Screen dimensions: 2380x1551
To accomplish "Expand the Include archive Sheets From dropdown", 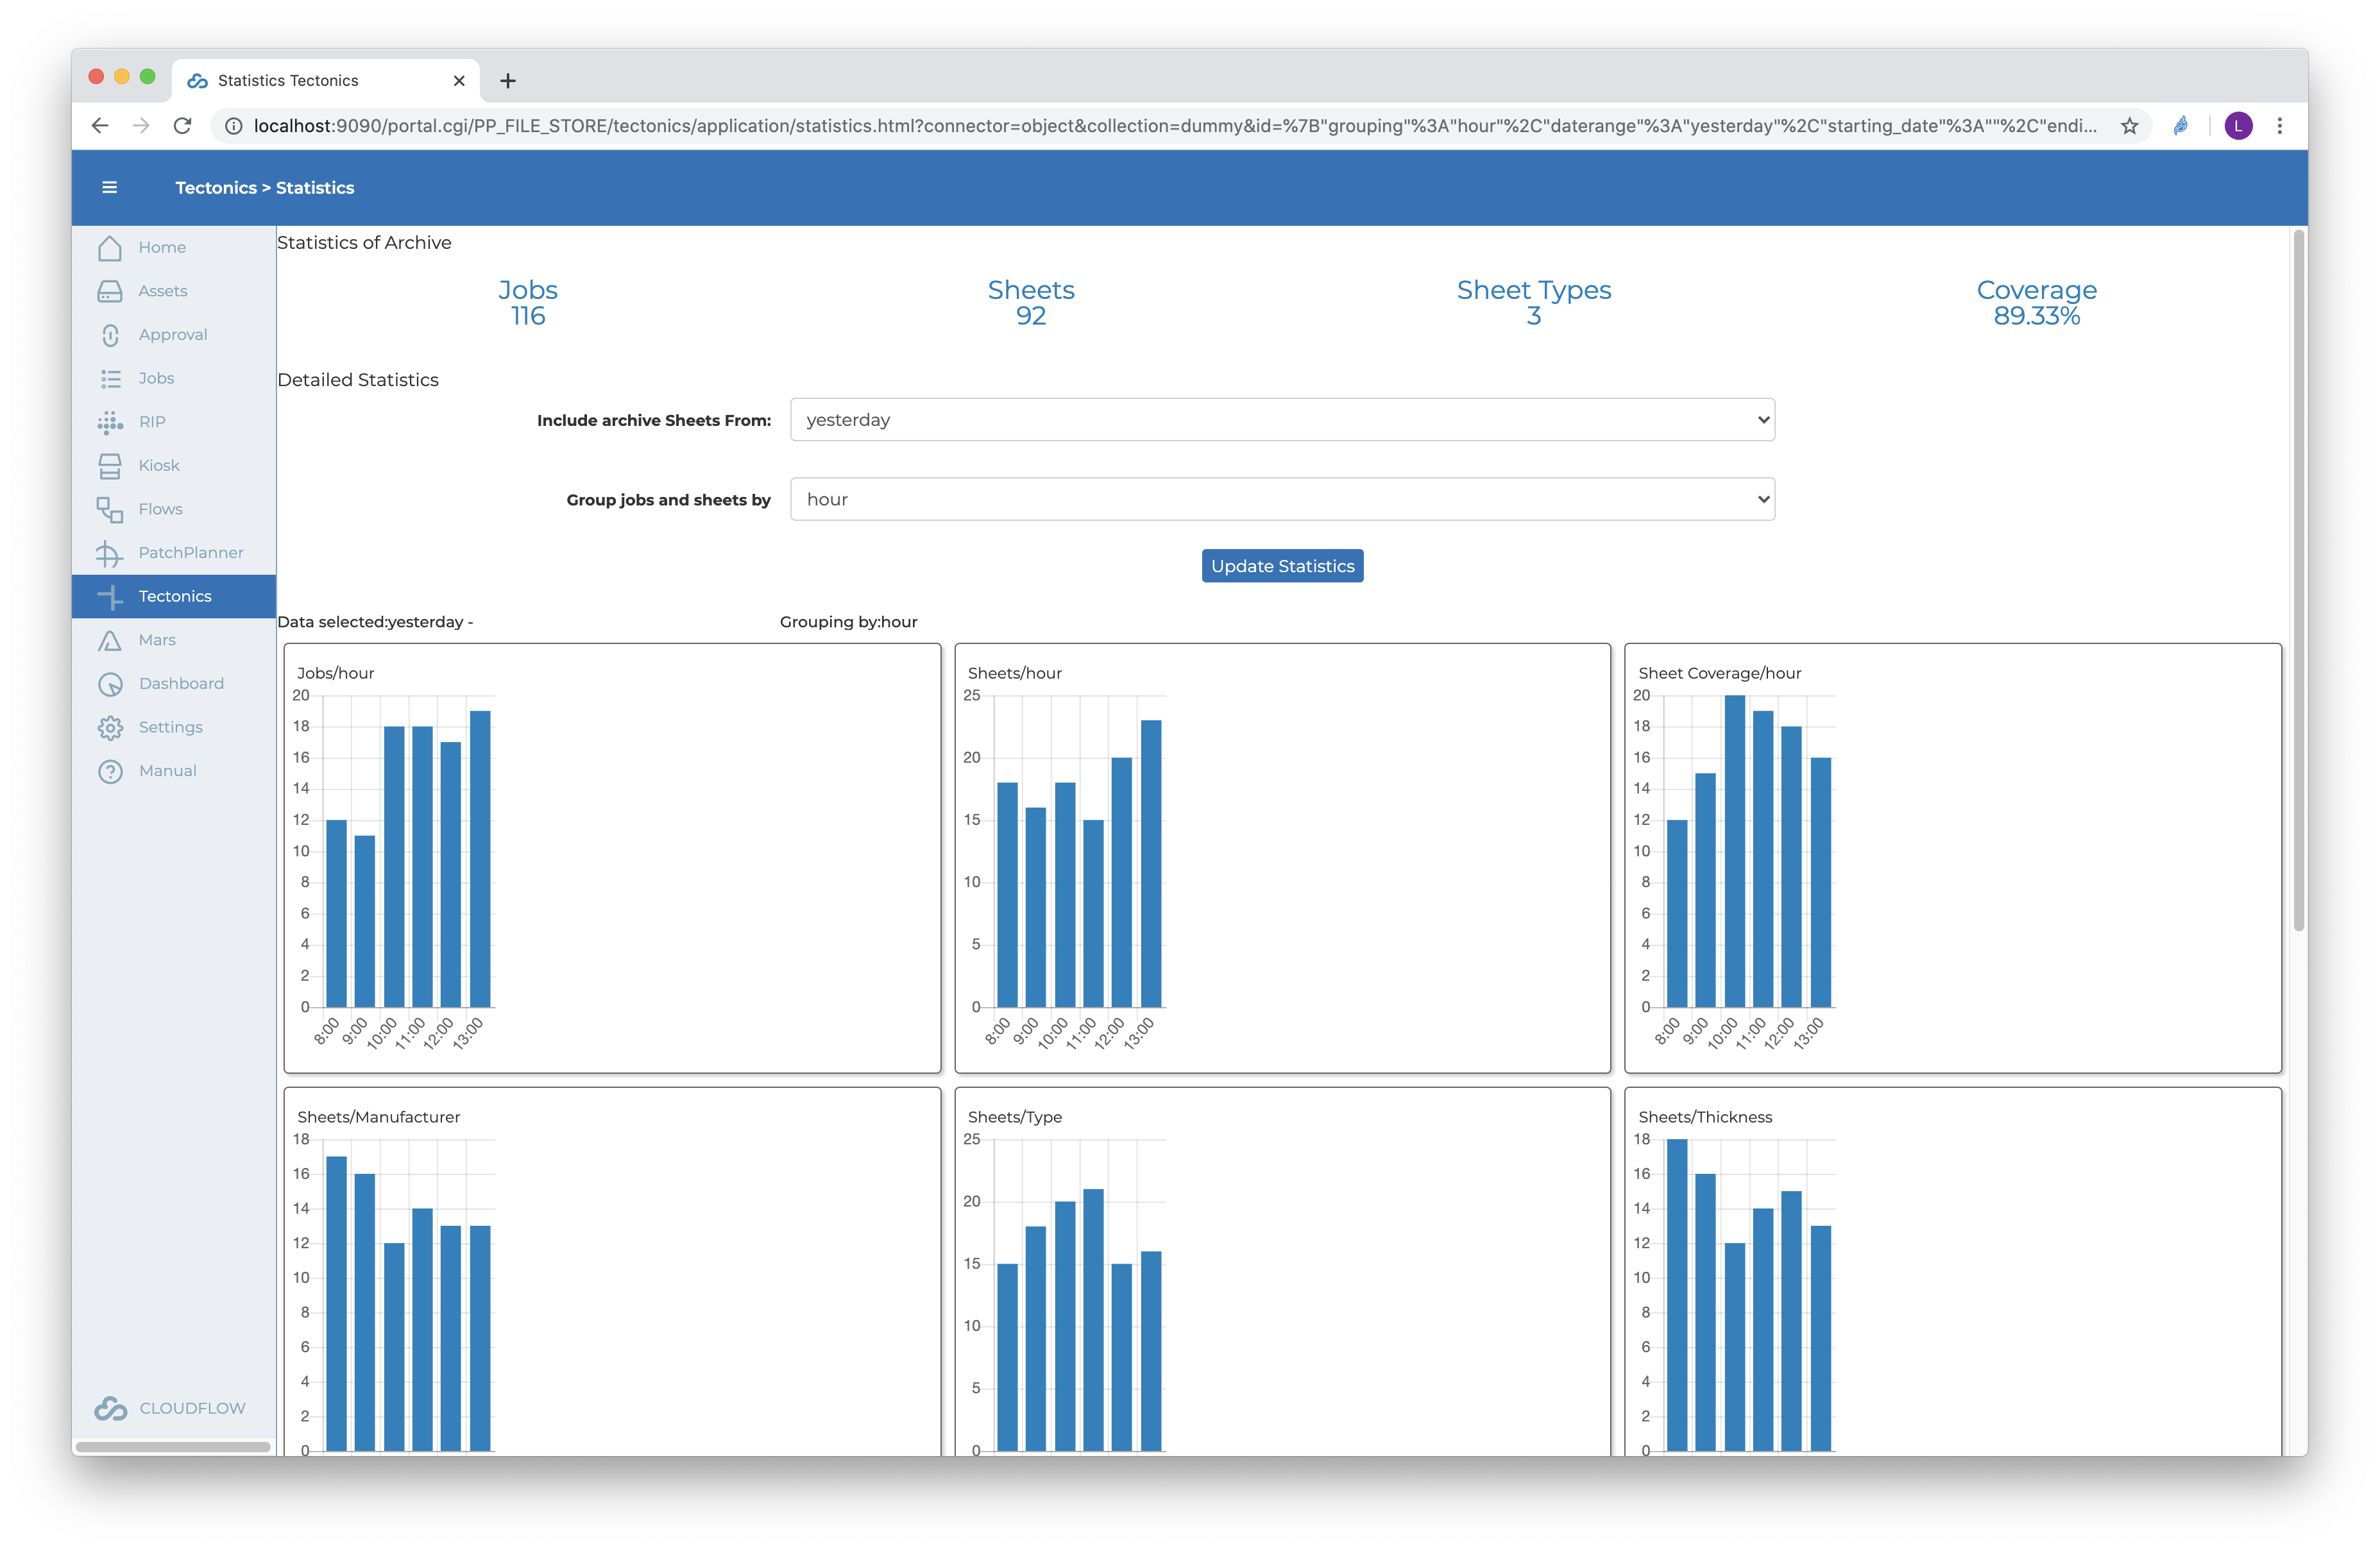I will coord(1281,420).
